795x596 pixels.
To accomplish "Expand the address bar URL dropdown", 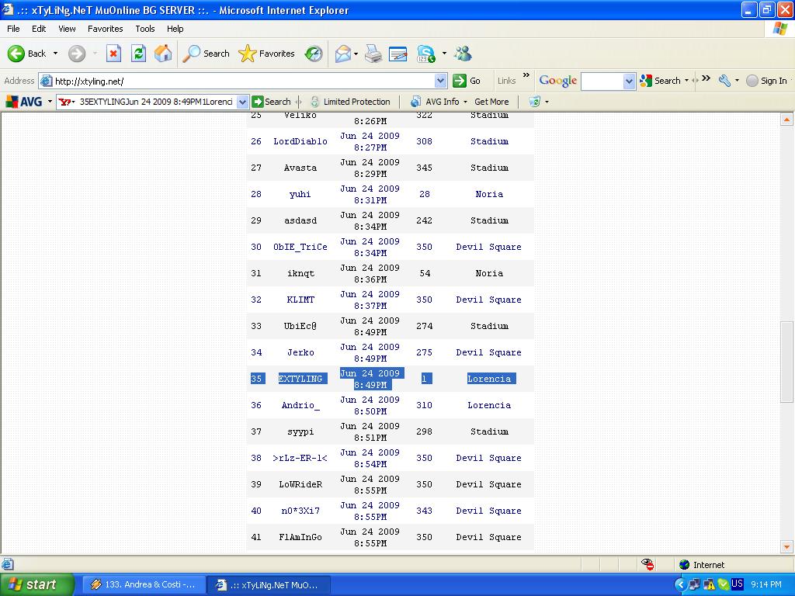I will (441, 81).
